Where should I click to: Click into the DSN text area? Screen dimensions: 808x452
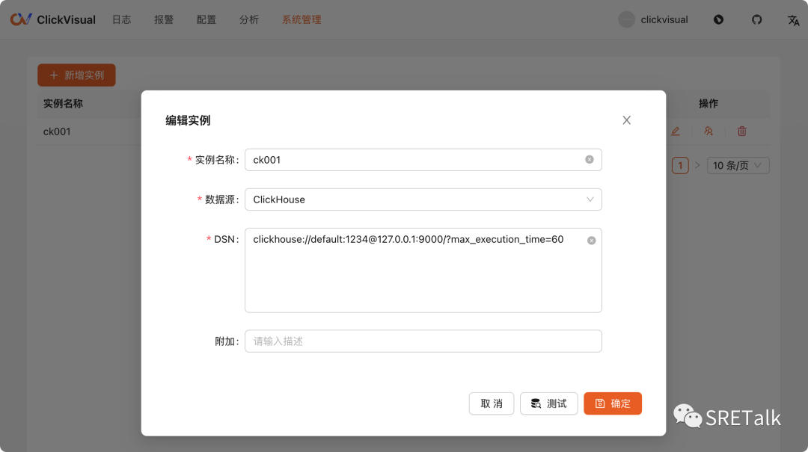pos(423,270)
